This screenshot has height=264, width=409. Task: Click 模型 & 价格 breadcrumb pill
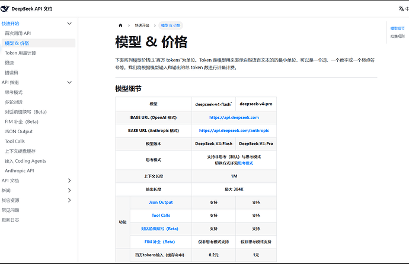click(171, 25)
